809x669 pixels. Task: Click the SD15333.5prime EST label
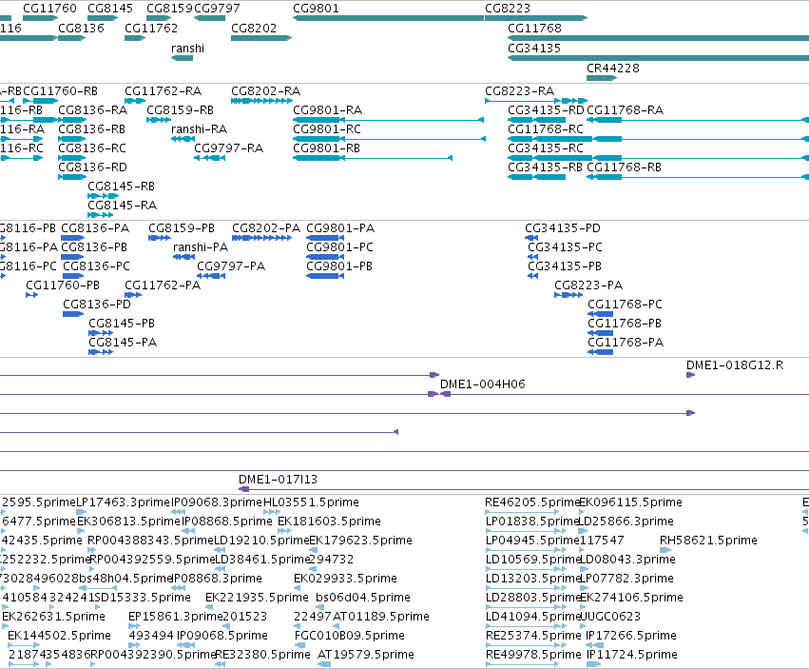143,599
